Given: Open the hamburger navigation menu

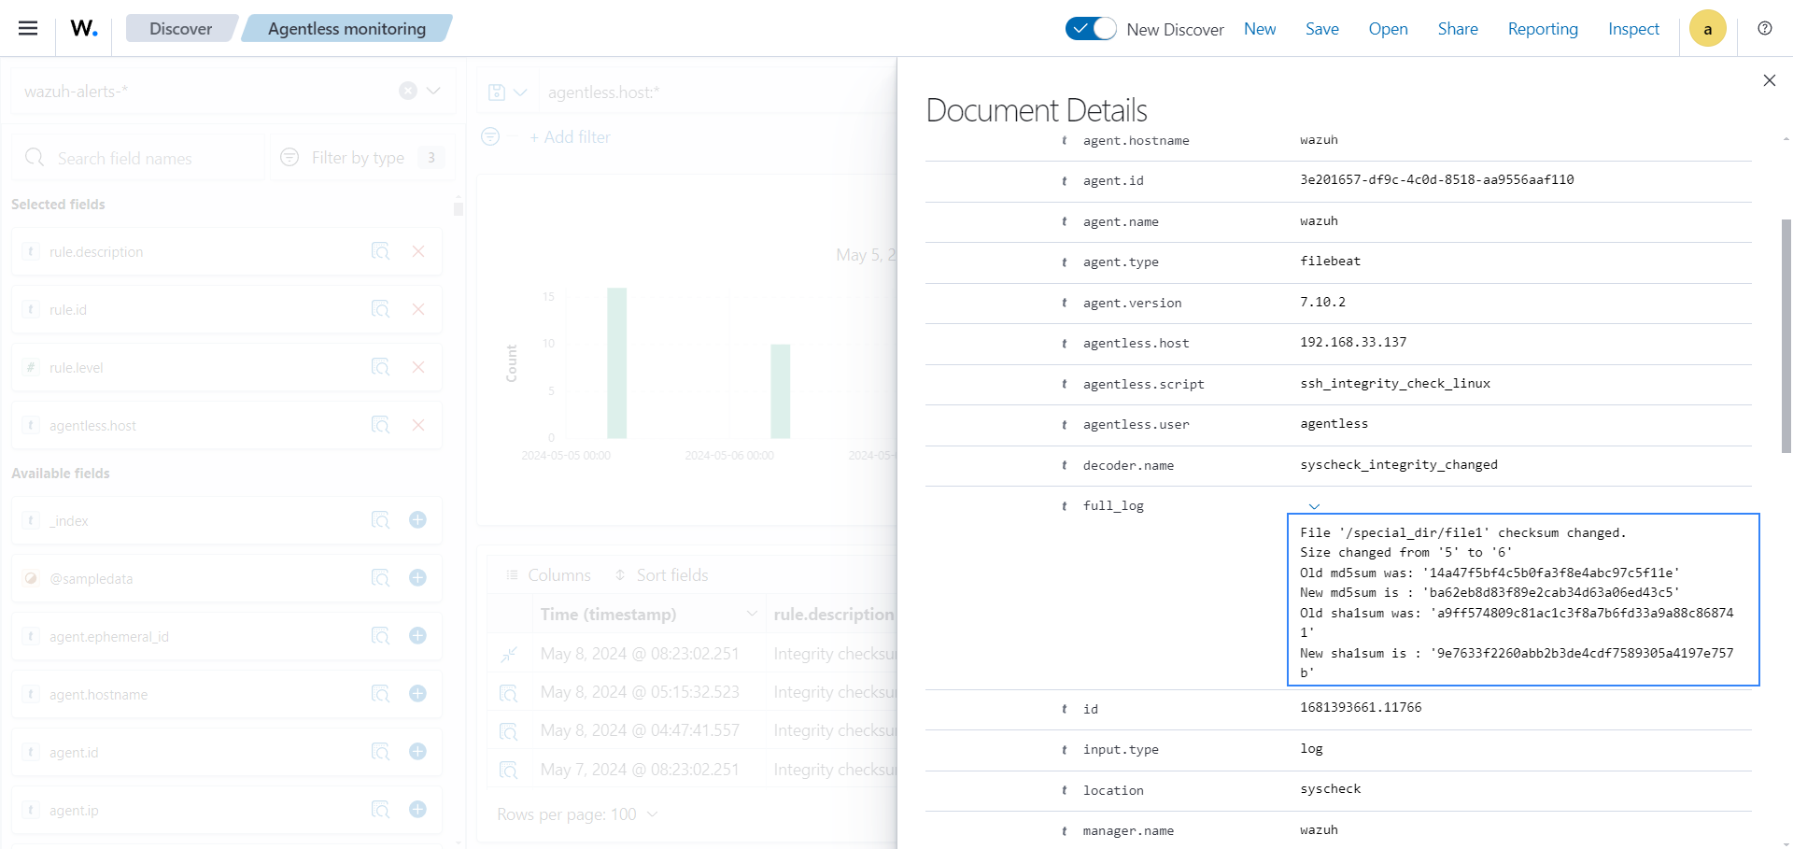Looking at the screenshot, I should click(28, 28).
